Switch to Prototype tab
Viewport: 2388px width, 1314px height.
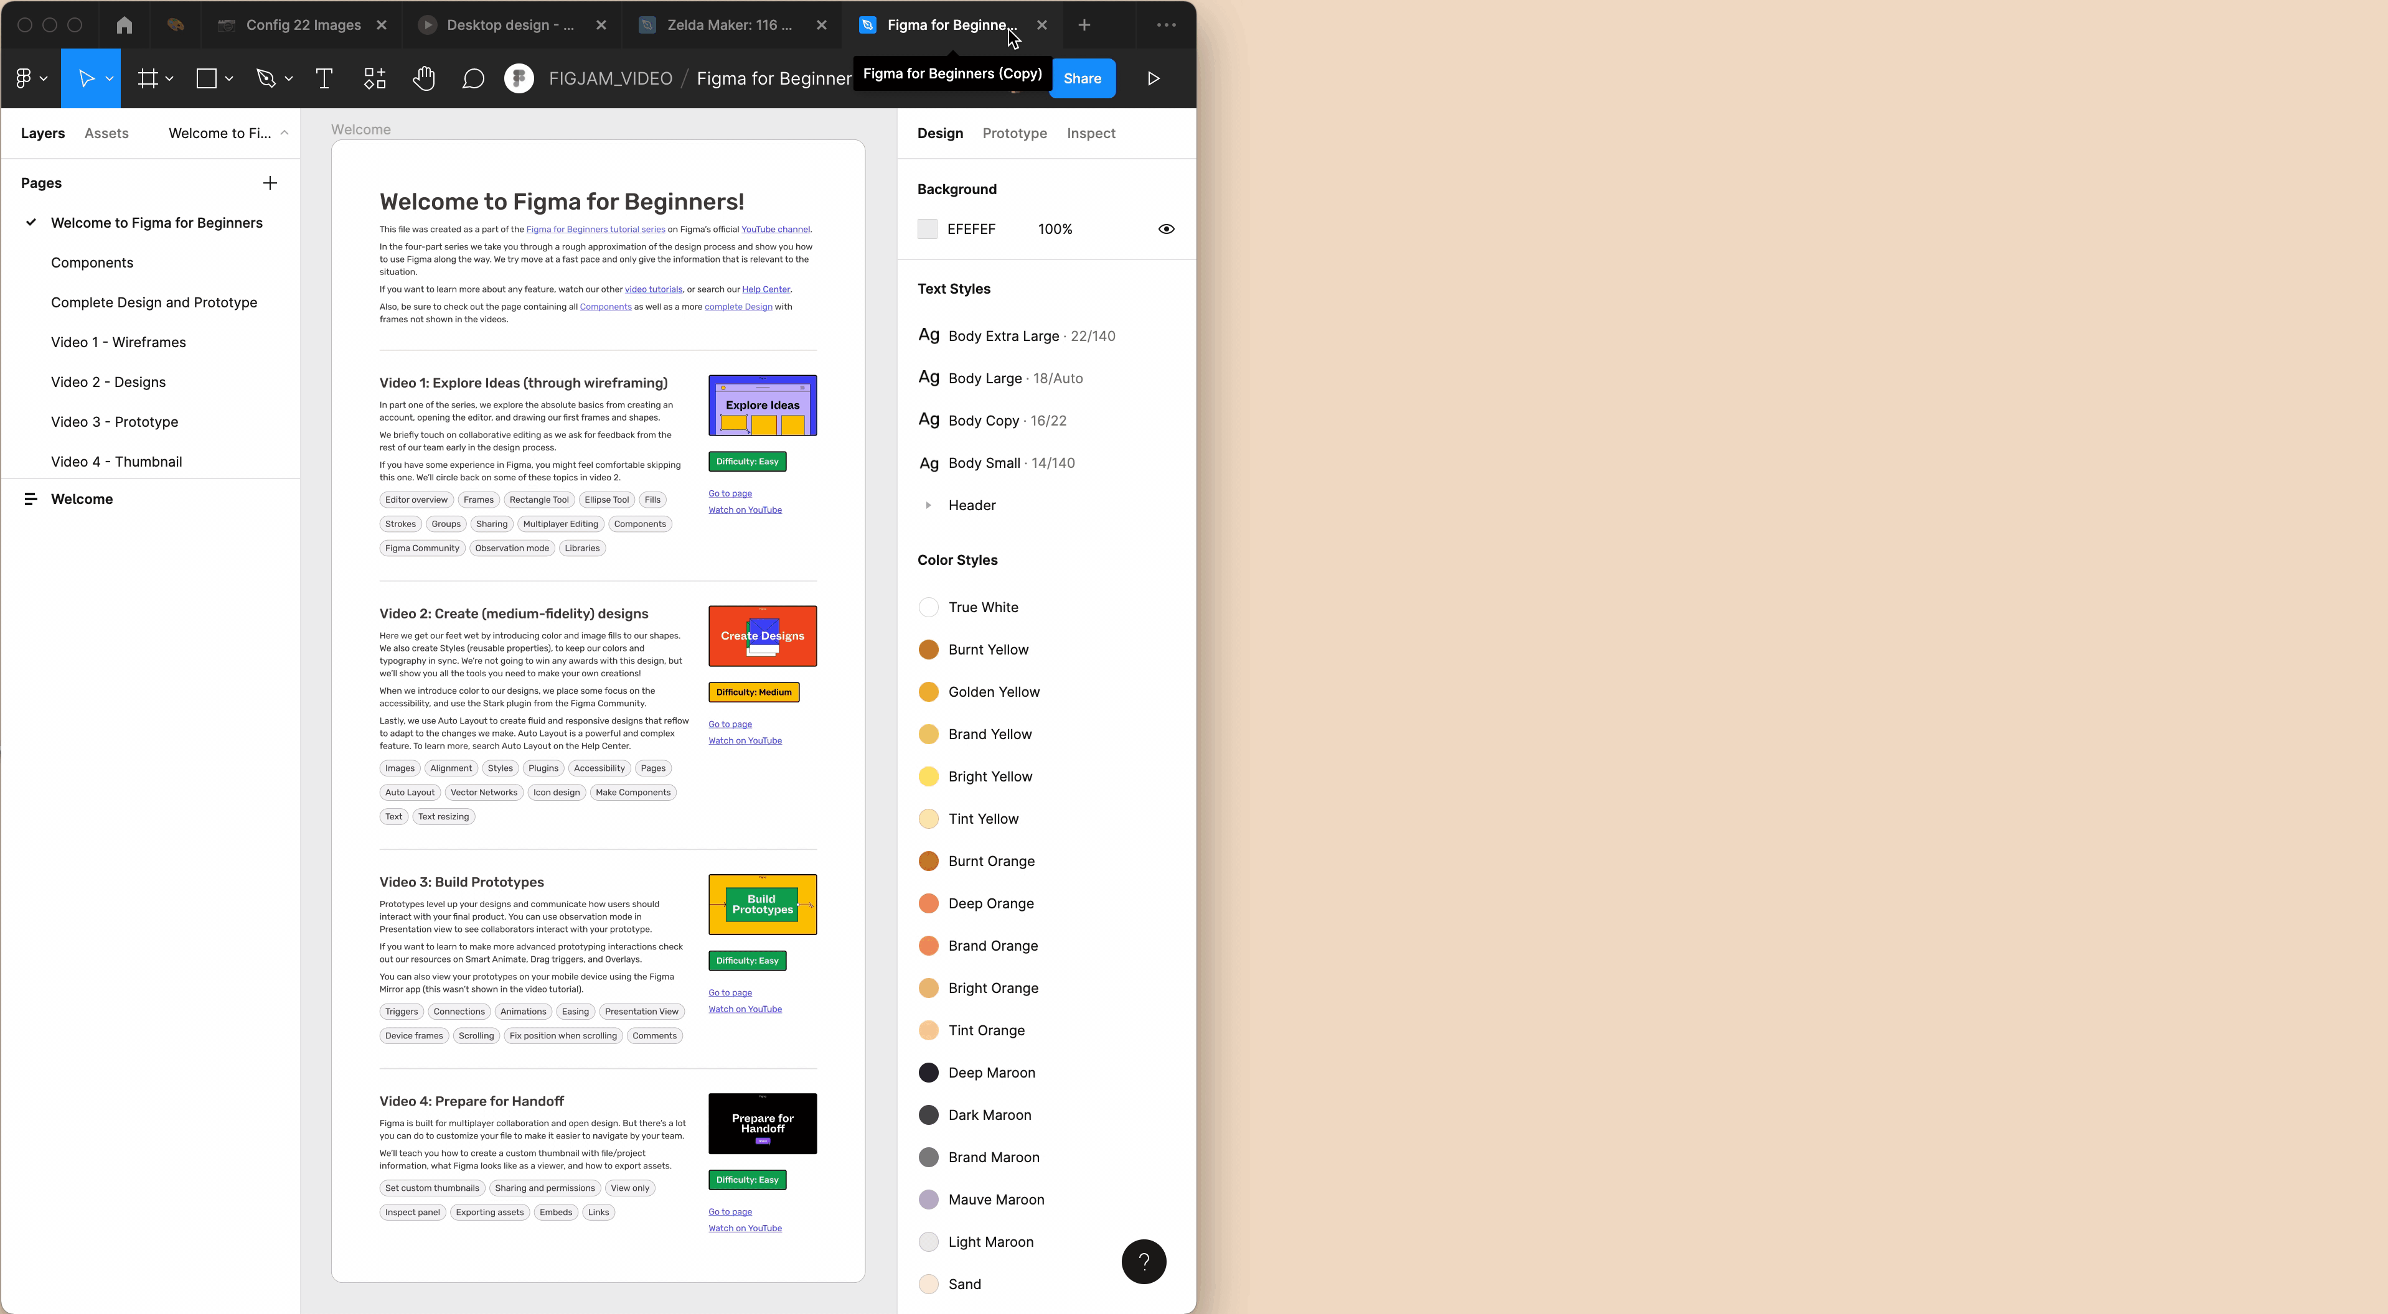pyautogui.click(x=1015, y=133)
